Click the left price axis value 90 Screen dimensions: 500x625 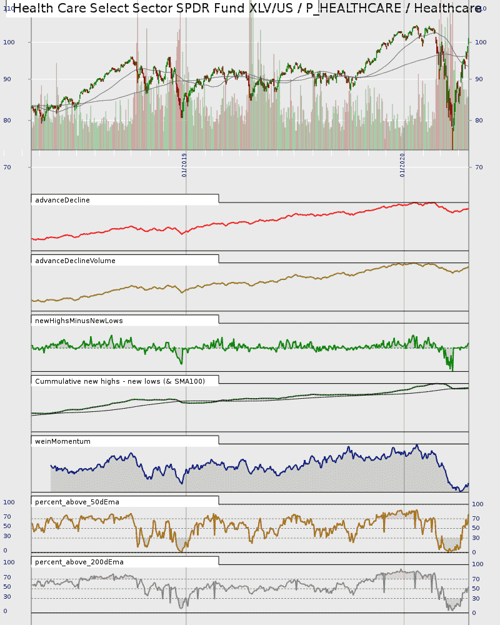click(7, 79)
